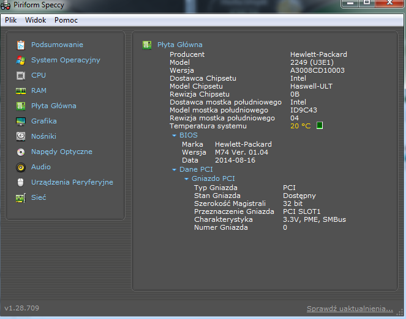
Task: Click the Piriform Speccy window title
Action: coord(39,5)
